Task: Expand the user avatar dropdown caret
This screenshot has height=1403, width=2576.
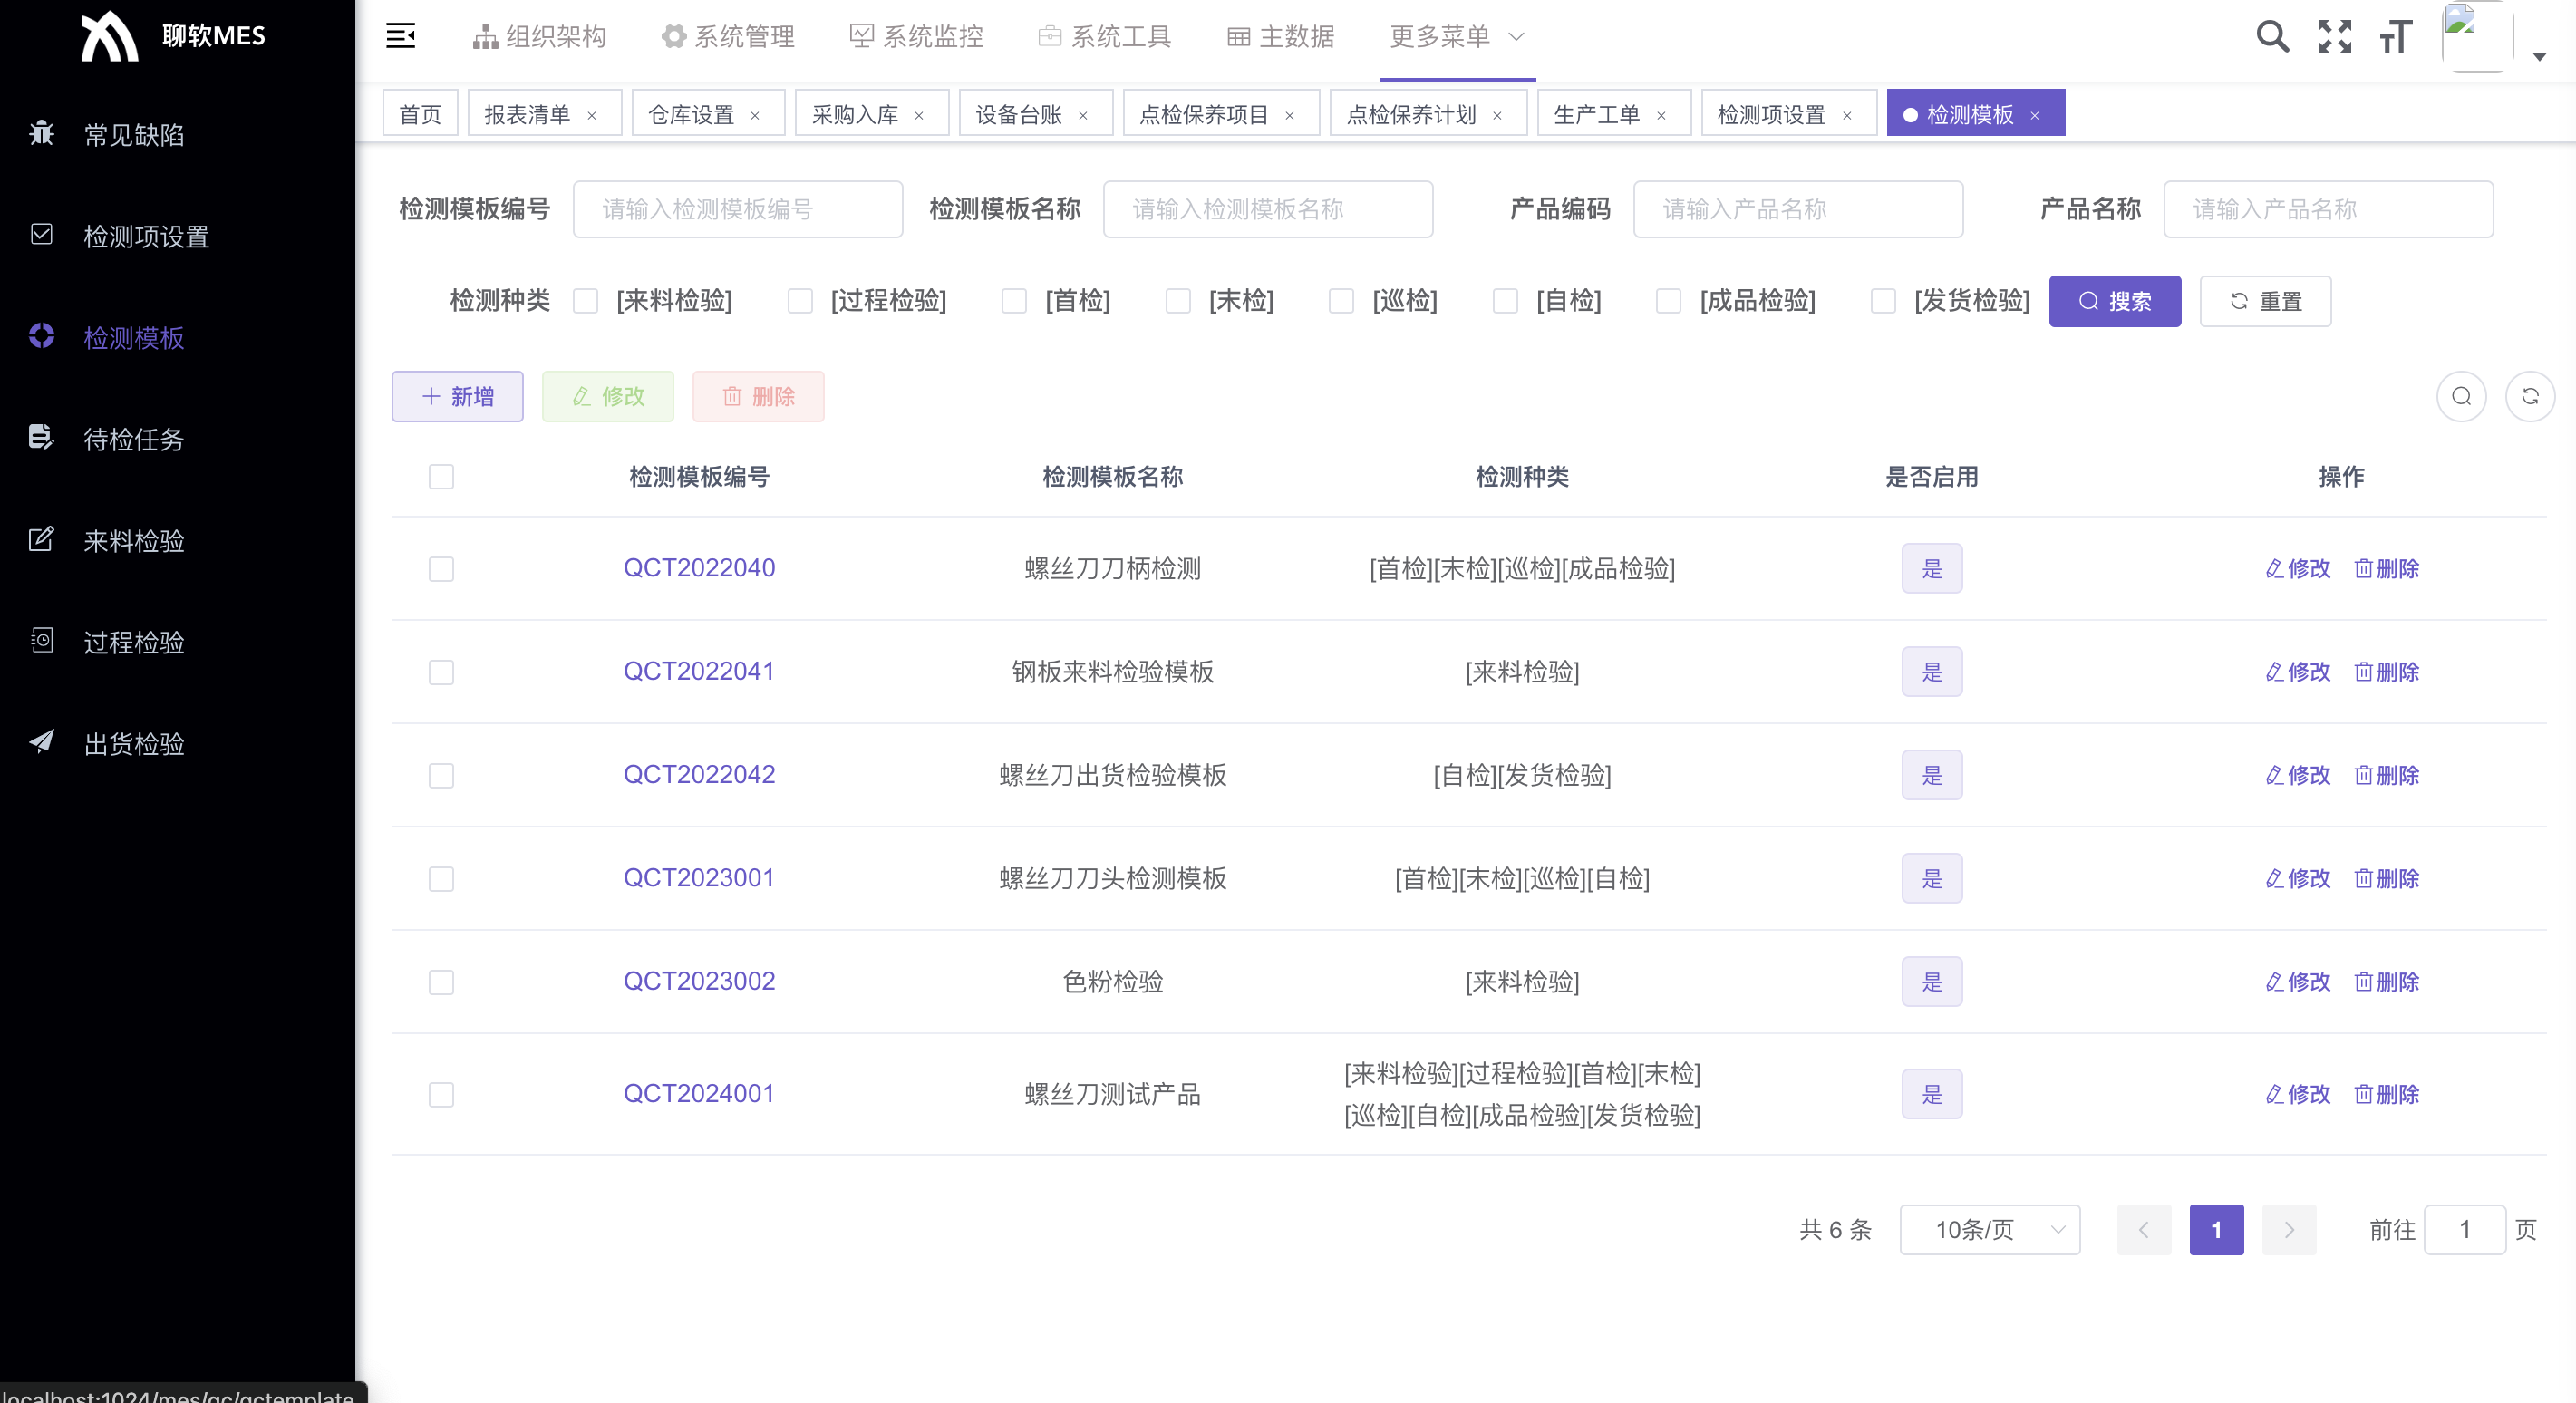Action: pos(2539,57)
